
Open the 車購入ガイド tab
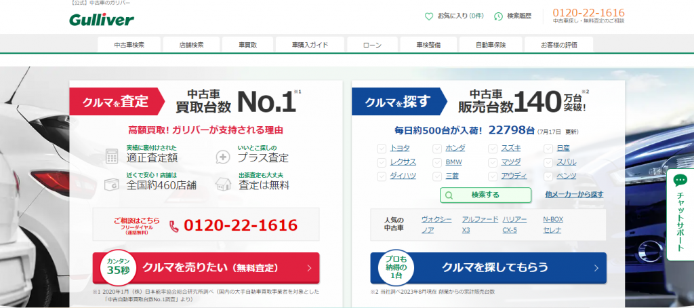[x=310, y=45]
